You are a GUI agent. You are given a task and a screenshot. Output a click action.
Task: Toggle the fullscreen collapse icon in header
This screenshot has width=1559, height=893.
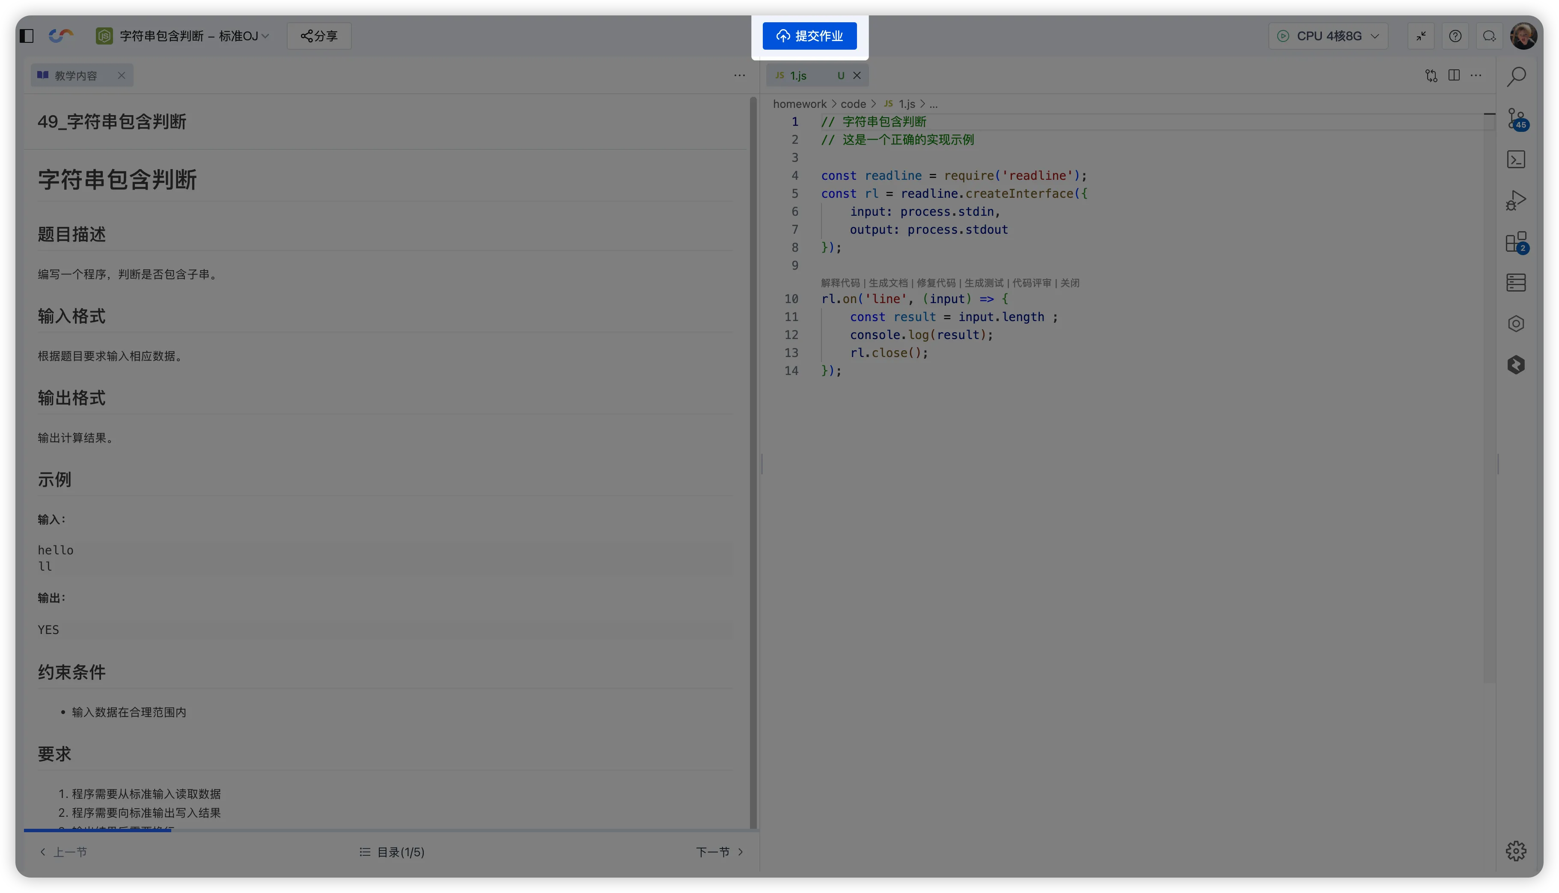(1420, 36)
